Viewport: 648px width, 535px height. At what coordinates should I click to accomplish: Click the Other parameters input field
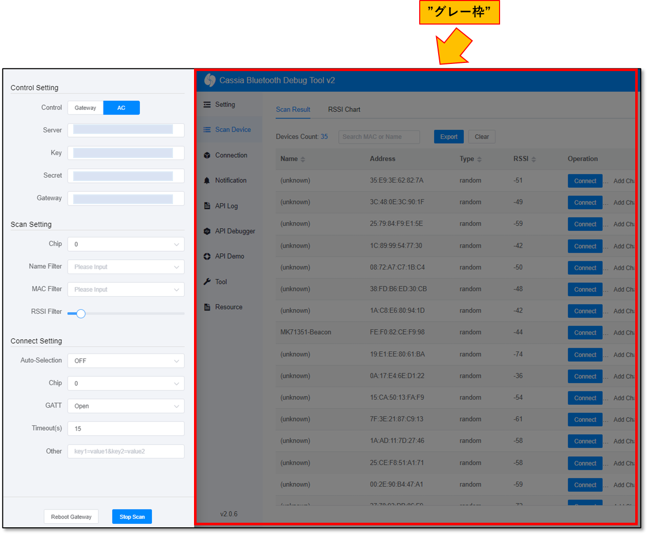[126, 452]
